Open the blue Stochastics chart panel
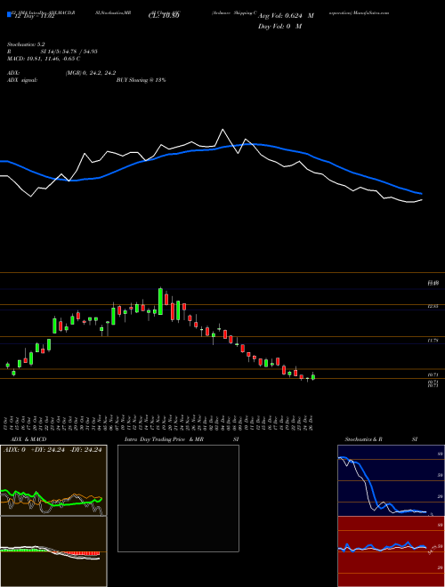The image size is (445, 587). [x=391, y=480]
